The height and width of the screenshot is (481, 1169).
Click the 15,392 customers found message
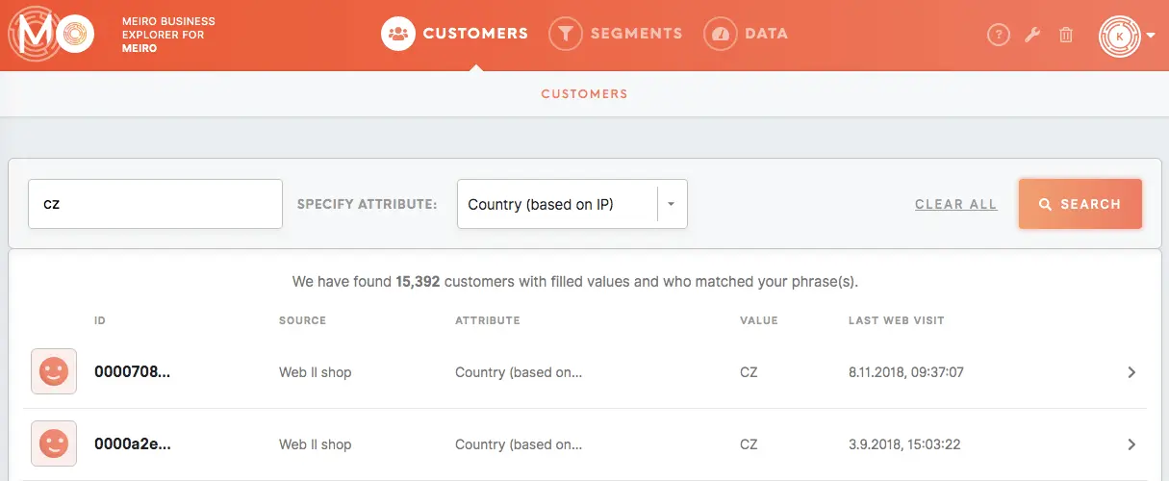pos(575,282)
